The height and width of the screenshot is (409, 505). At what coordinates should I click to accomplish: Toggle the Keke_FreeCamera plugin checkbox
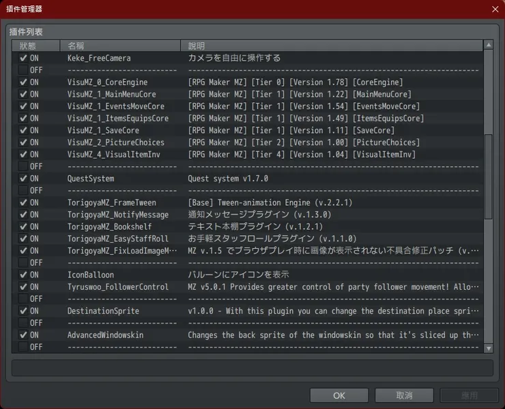pyautogui.click(x=23, y=58)
